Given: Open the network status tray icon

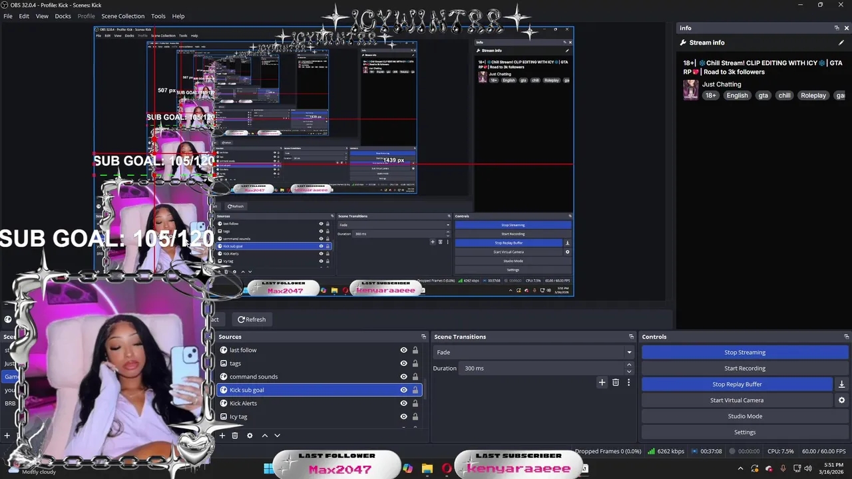Looking at the screenshot, I should [797, 469].
